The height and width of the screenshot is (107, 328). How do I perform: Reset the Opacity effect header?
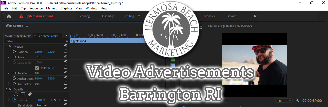pyautogui.click(x=66, y=89)
